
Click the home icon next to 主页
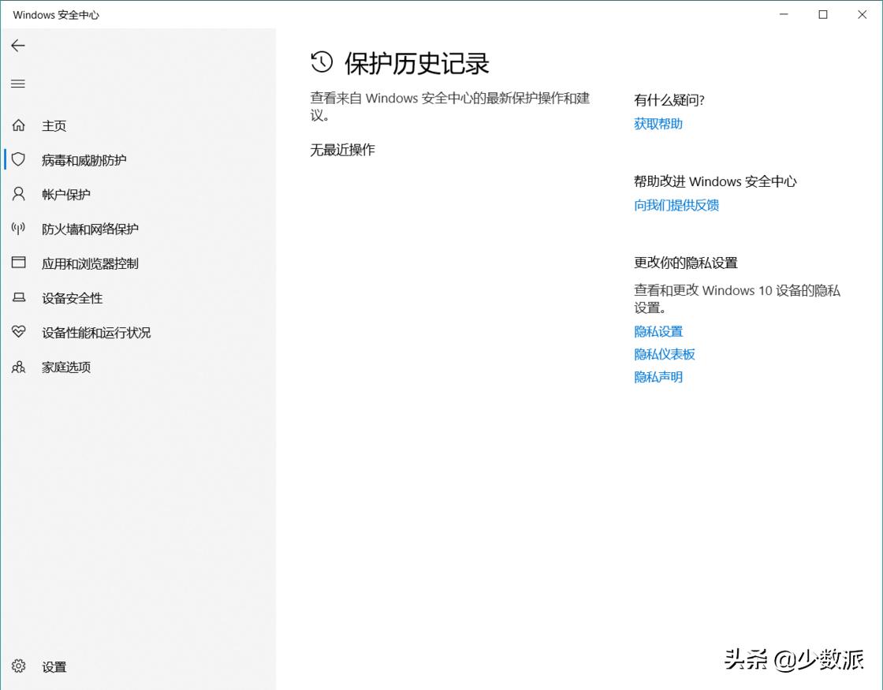click(x=17, y=125)
